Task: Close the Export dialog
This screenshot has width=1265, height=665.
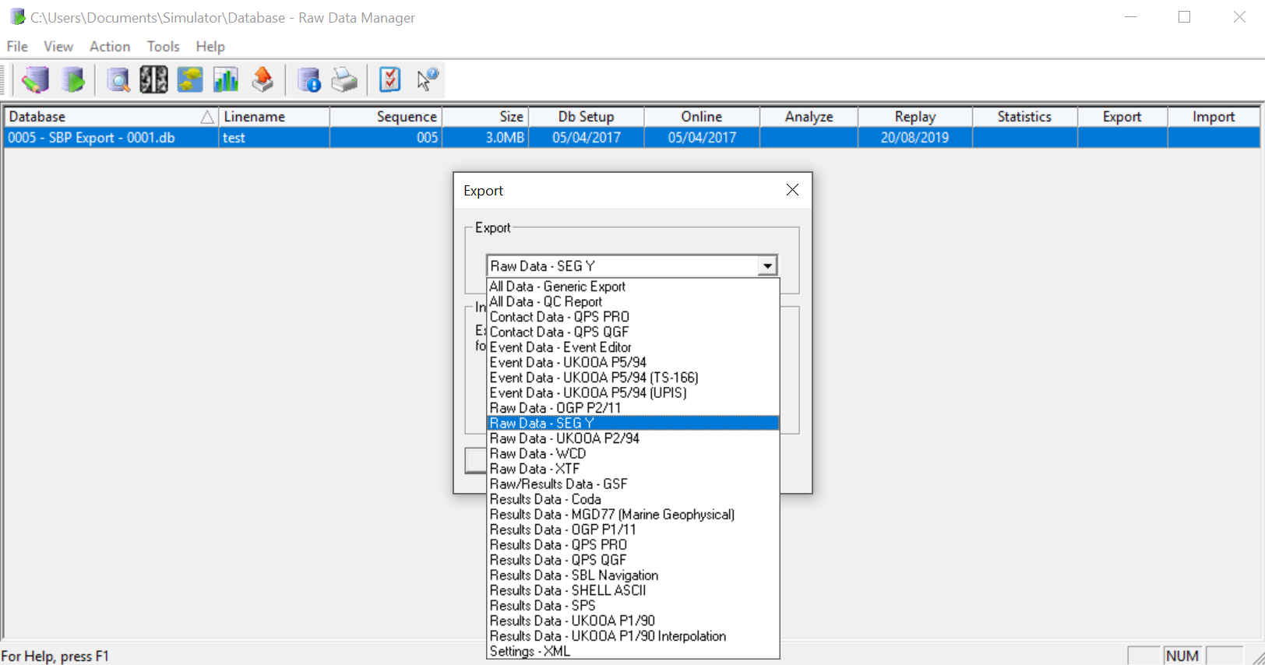Action: [x=792, y=190]
